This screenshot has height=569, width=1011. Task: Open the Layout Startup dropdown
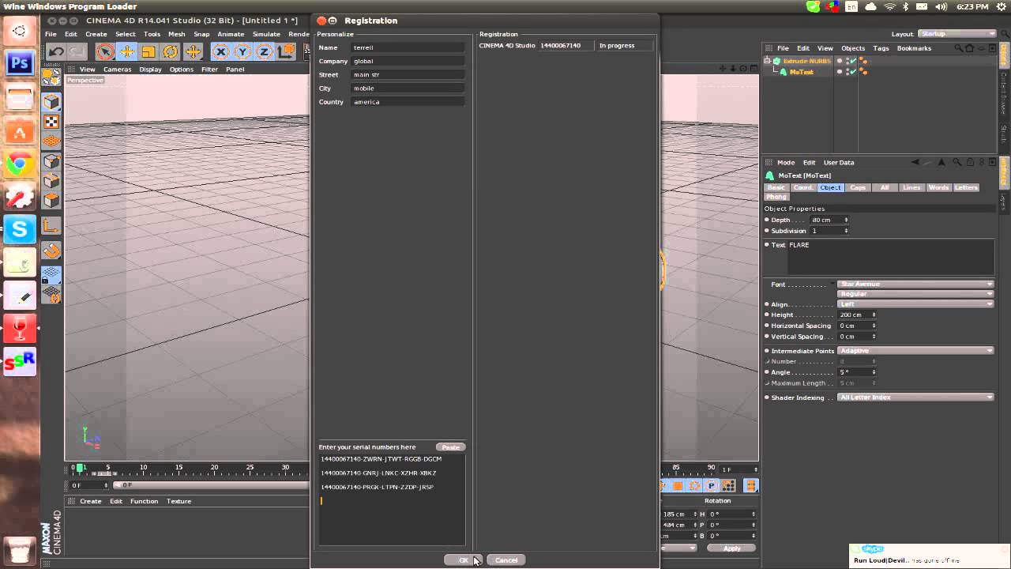coord(957,34)
